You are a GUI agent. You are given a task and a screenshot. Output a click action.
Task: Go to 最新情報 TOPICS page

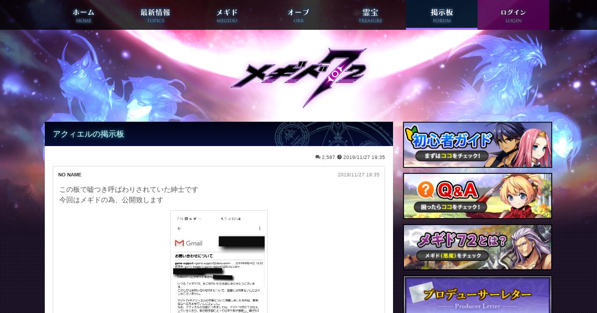[x=155, y=15]
